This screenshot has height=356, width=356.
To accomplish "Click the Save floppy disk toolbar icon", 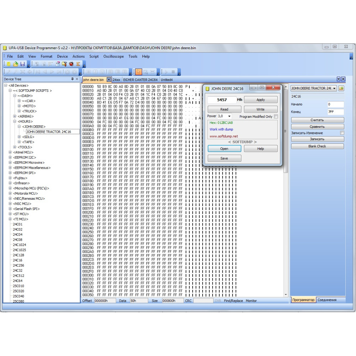I will [22, 64].
